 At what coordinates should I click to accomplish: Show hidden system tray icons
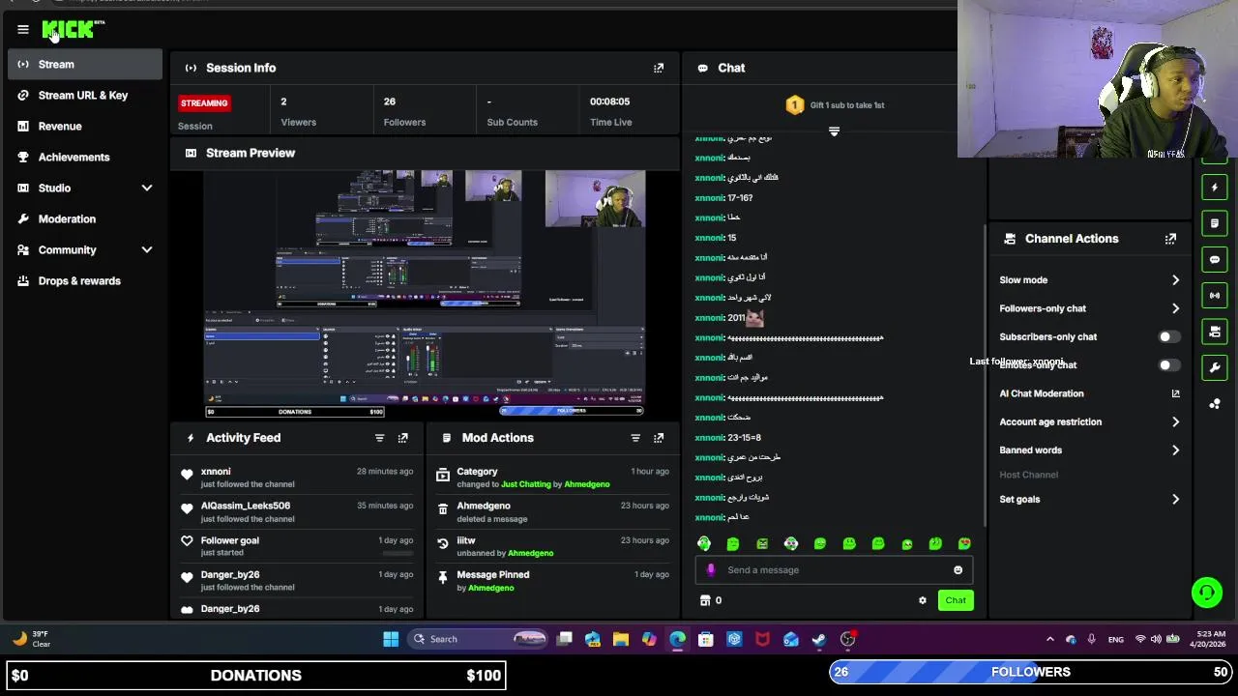coord(1050,639)
